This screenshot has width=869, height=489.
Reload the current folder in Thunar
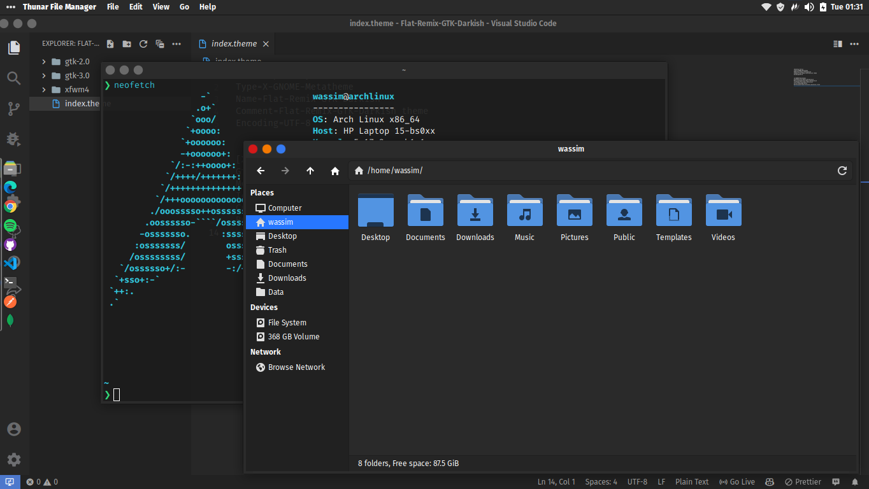[x=842, y=171]
